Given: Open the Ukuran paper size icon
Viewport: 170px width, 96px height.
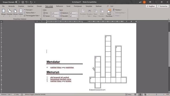Looking at the screenshot, I should pos(15,13).
